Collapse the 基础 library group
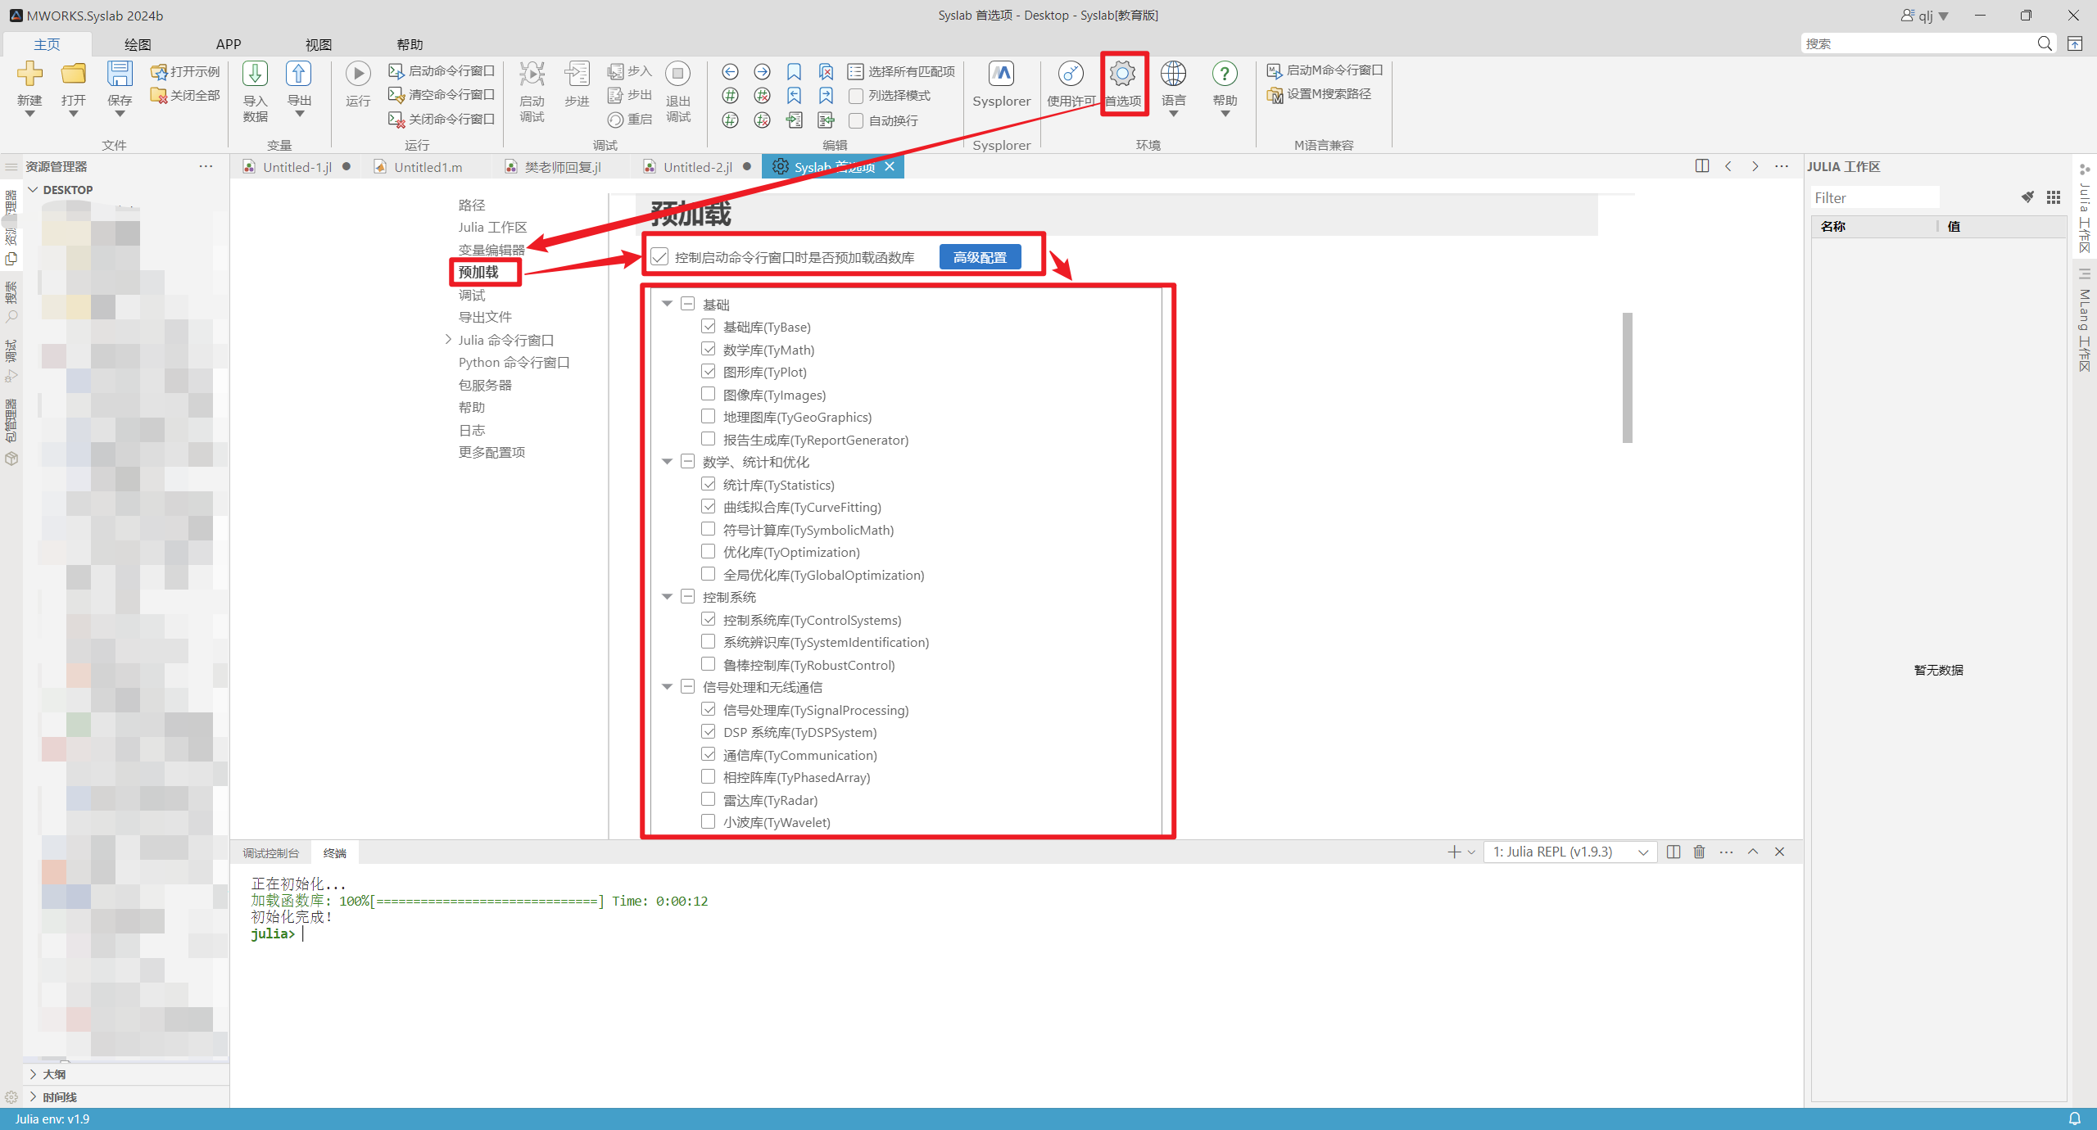Image resolution: width=2097 pixels, height=1130 pixels. coord(668,305)
